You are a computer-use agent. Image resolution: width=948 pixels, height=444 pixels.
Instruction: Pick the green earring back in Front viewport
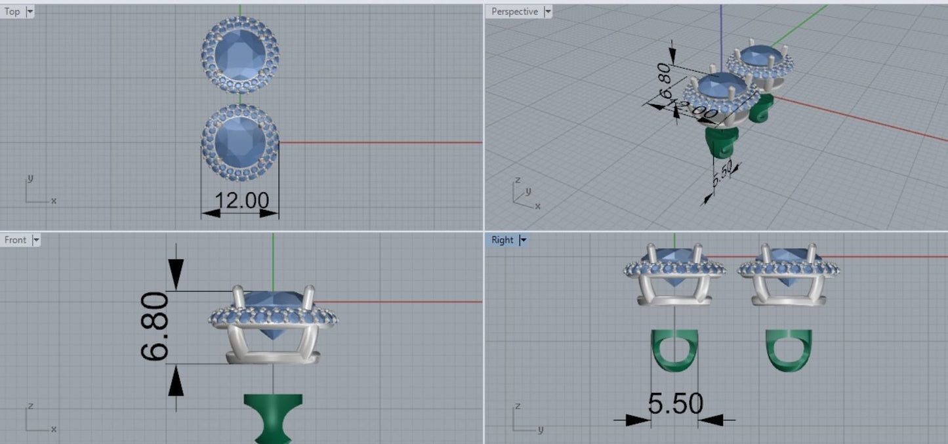click(273, 417)
